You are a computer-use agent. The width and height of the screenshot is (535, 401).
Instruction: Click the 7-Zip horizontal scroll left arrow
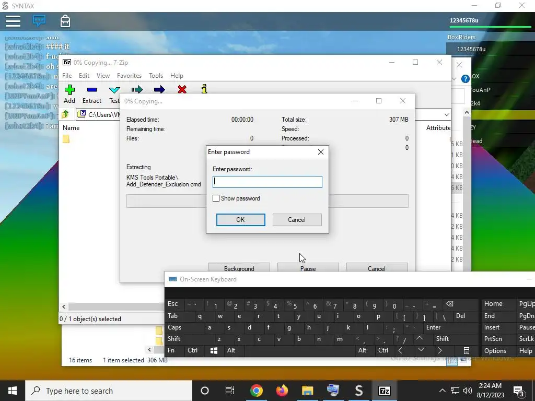64,306
